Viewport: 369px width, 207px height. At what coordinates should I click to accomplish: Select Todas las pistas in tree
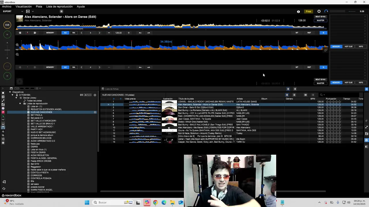coord(34,101)
